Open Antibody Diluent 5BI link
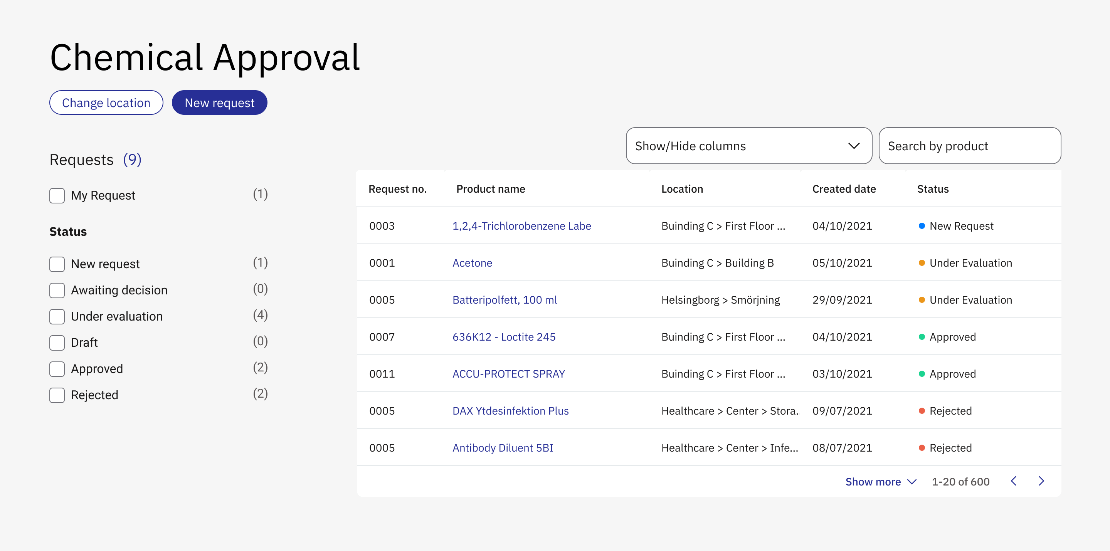This screenshot has width=1110, height=551. 503,449
